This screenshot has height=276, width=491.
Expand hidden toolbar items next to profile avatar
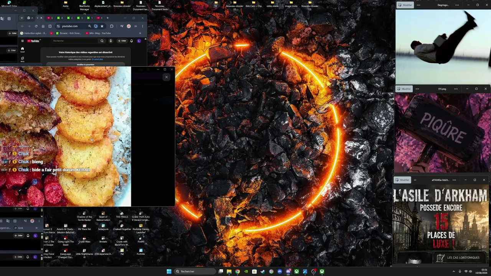[135, 26]
